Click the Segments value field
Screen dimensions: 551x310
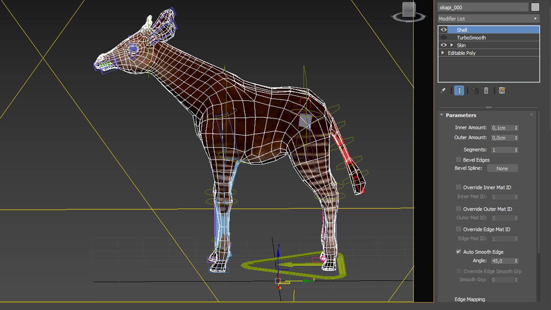click(502, 150)
